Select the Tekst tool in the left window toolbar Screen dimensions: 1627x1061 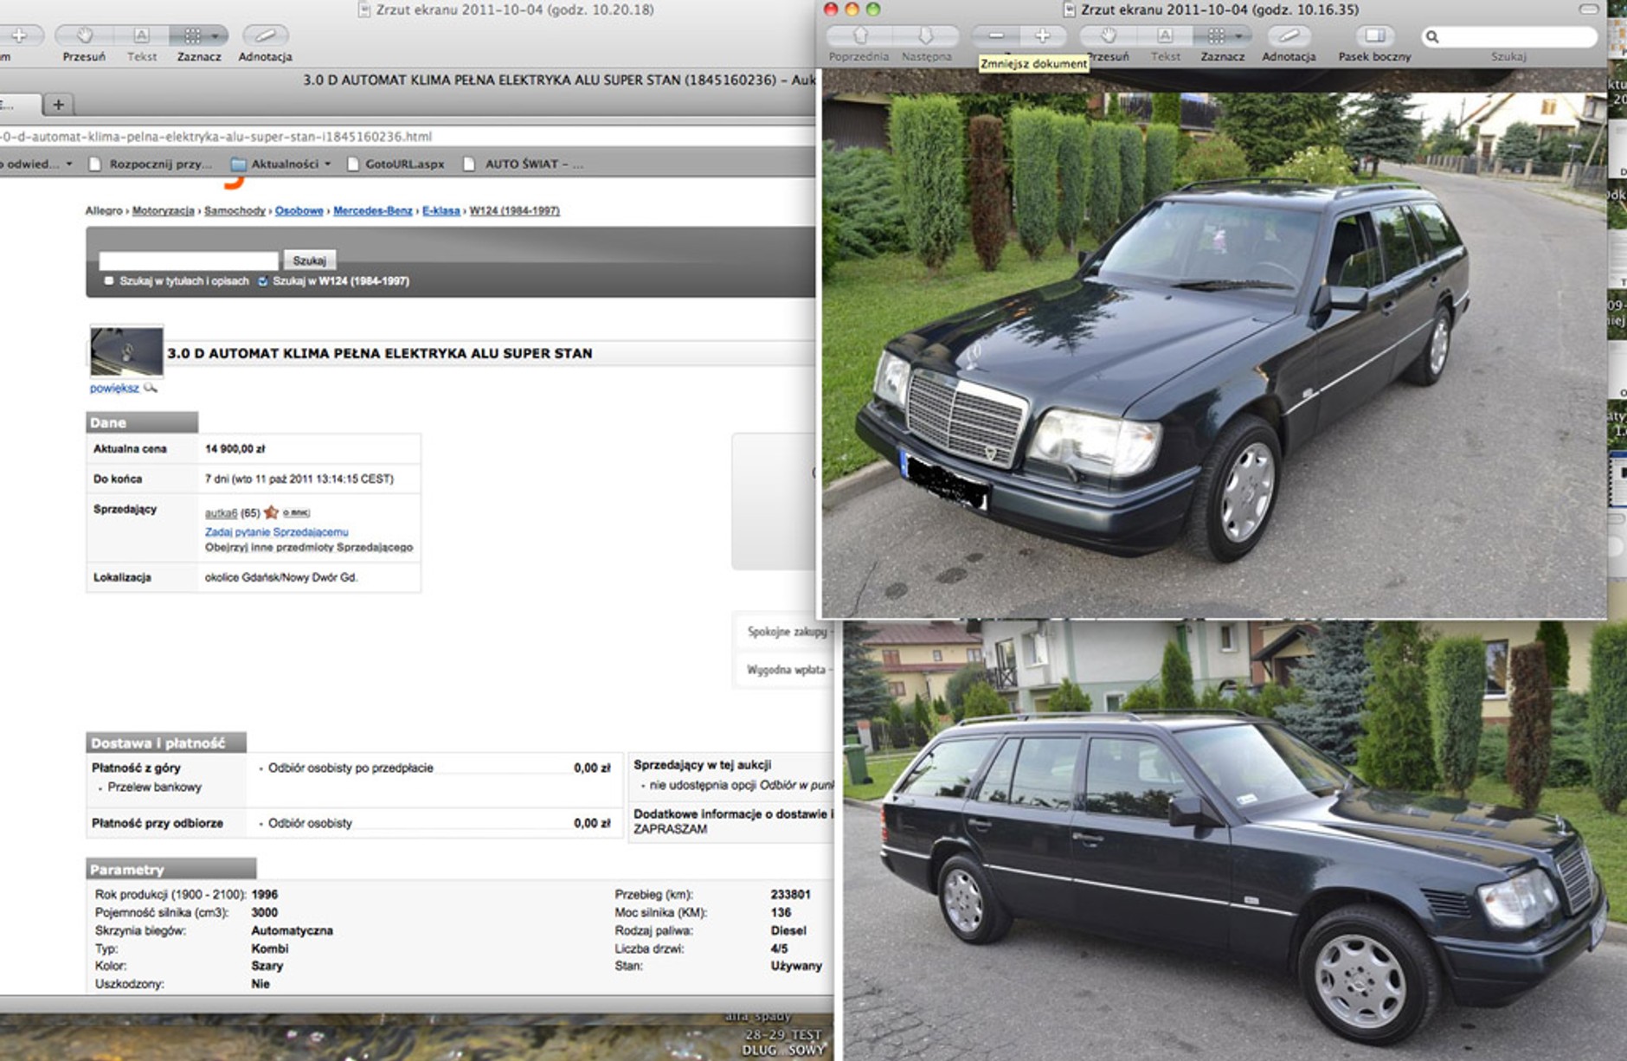point(141,35)
